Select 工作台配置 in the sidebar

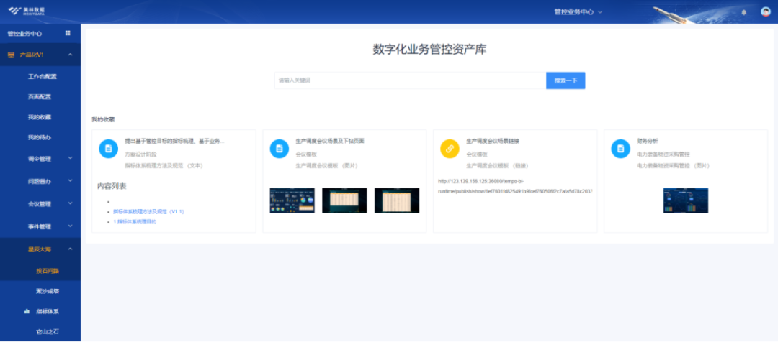(x=42, y=76)
